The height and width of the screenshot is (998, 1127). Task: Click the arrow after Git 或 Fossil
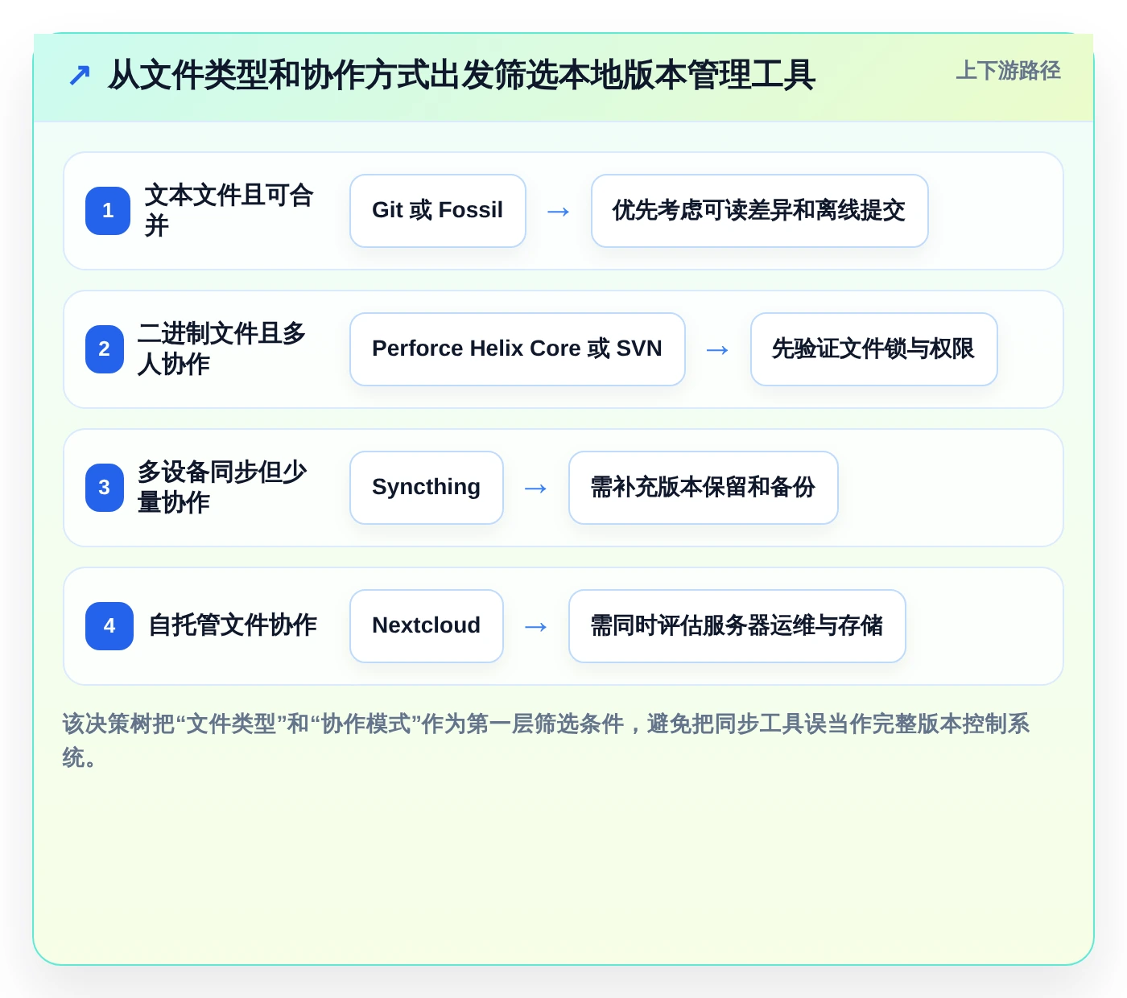(x=559, y=212)
